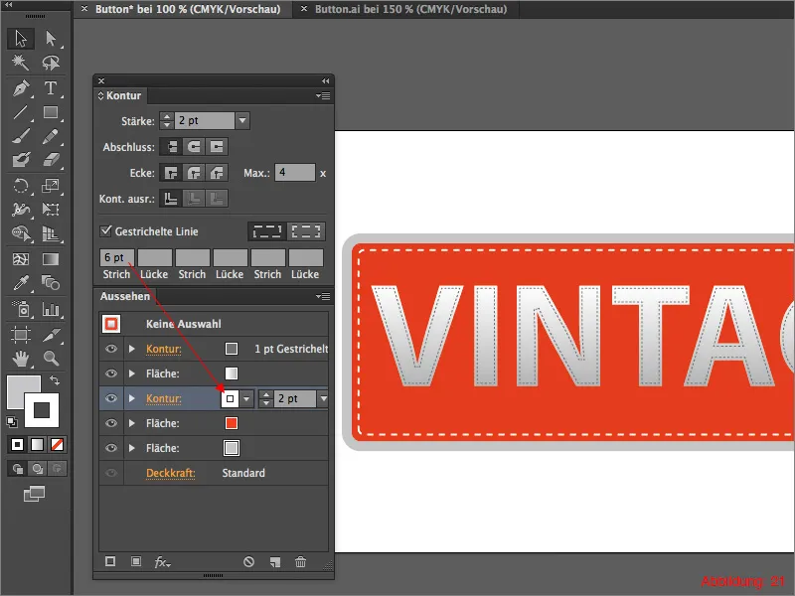Toggle visibility of the top Kontur row
Image resolution: width=795 pixels, height=596 pixels.
point(110,349)
